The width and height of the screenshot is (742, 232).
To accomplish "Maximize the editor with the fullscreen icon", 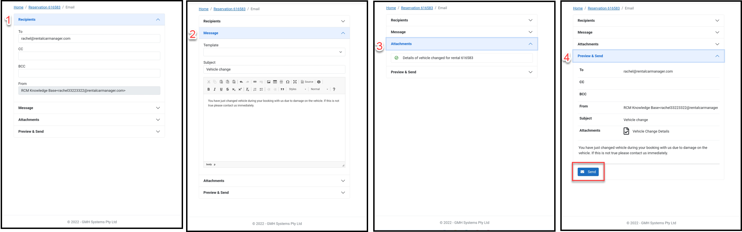I will [x=295, y=82].
